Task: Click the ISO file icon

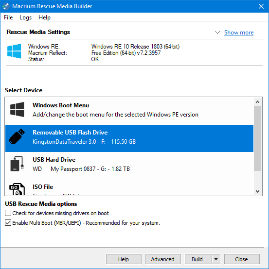Action: 17,189
